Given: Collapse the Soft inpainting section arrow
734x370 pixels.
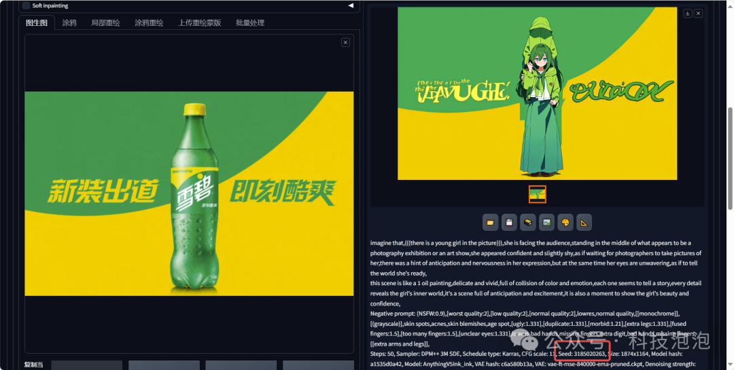Looking at the screenshot, I should (x=351, y=5).
